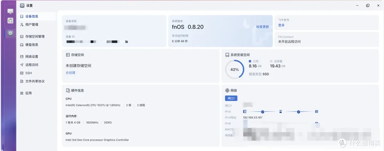The width and height of the screenshot is (384, 151).
Task: Click the 2 线程 thread count text
Action: [x=141, y=105]
